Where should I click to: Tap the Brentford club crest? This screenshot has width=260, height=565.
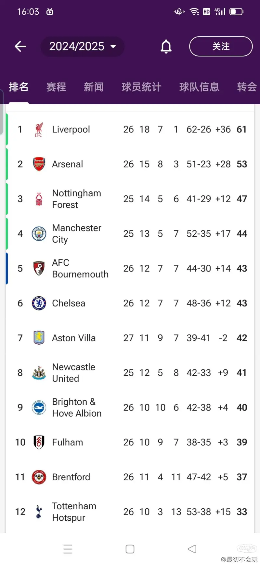39,477
